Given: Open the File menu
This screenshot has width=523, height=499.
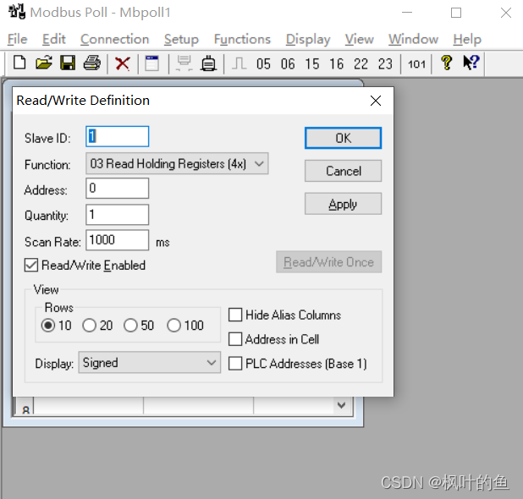Looking at the screenshot, I should [17, 40].
